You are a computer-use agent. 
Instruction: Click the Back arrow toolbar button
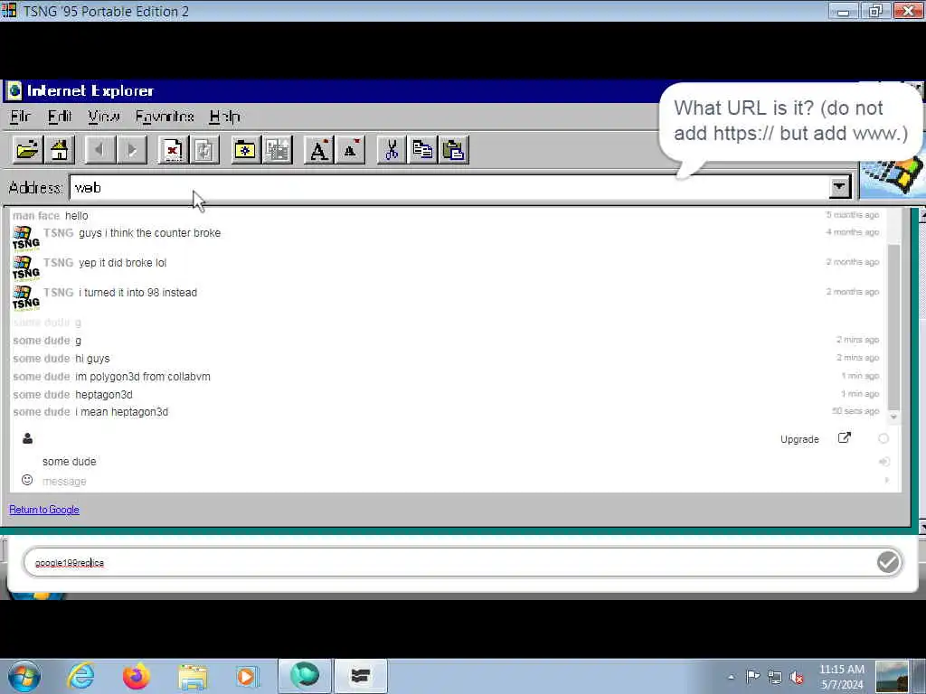99,150
